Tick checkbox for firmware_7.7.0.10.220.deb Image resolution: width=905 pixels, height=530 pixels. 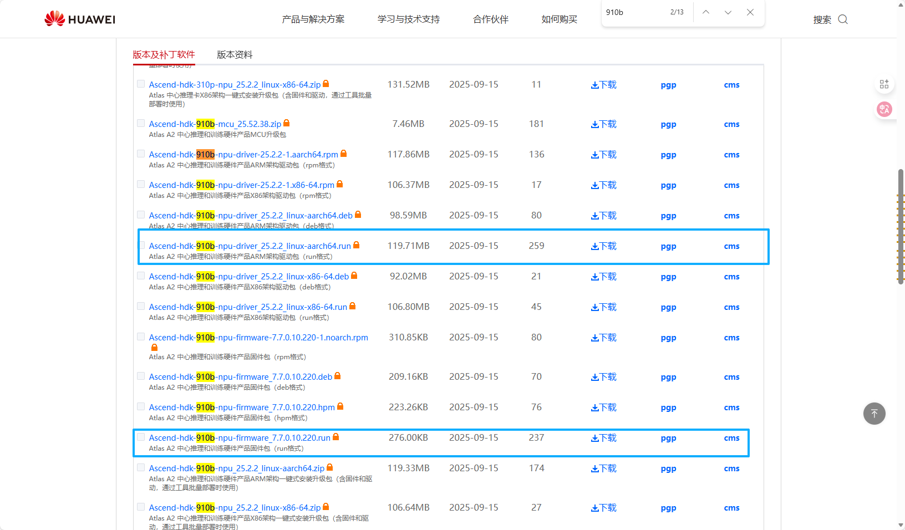(x=141, y=376)
